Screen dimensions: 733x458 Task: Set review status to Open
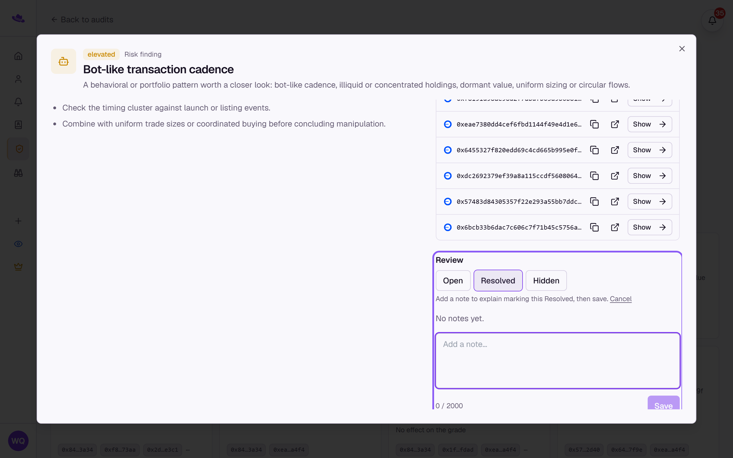453,281
